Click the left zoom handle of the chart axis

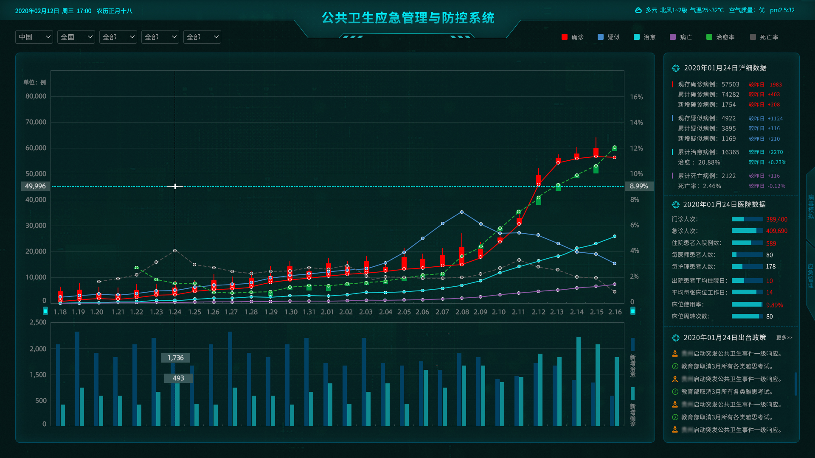click(x=45, y=311)
